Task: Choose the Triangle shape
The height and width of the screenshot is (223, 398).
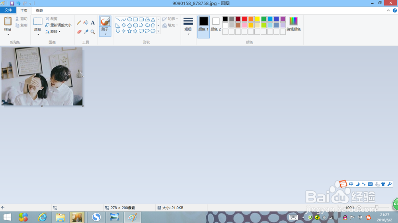Action: point(153,19)
